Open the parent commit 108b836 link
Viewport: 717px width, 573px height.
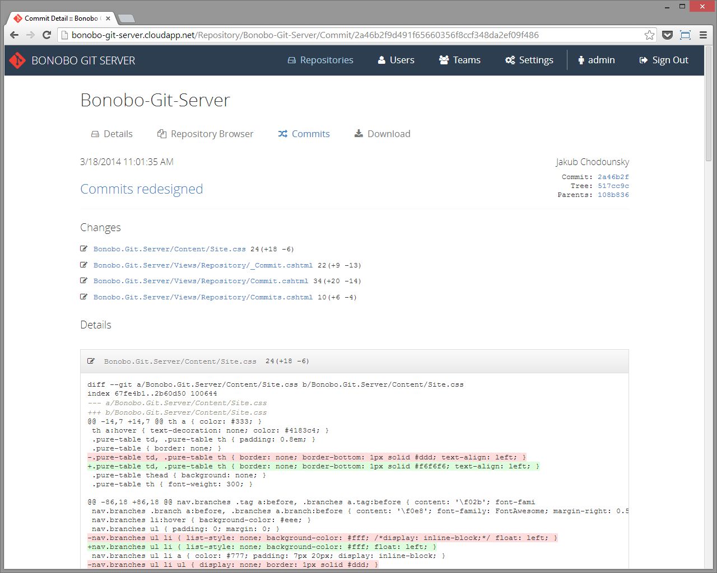613,195
